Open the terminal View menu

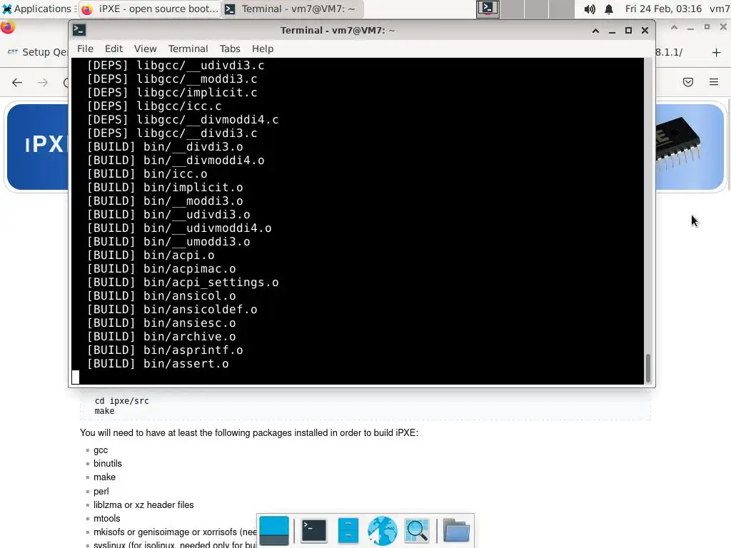[146, 49]
